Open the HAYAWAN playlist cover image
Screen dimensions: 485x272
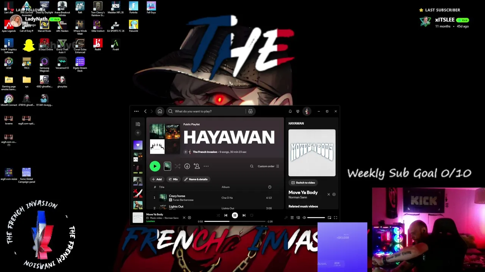tap(165, 139)
